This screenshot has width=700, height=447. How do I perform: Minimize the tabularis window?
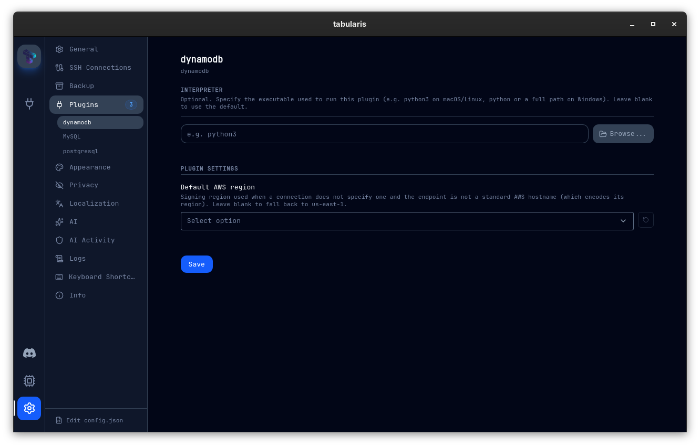(633, 24)
